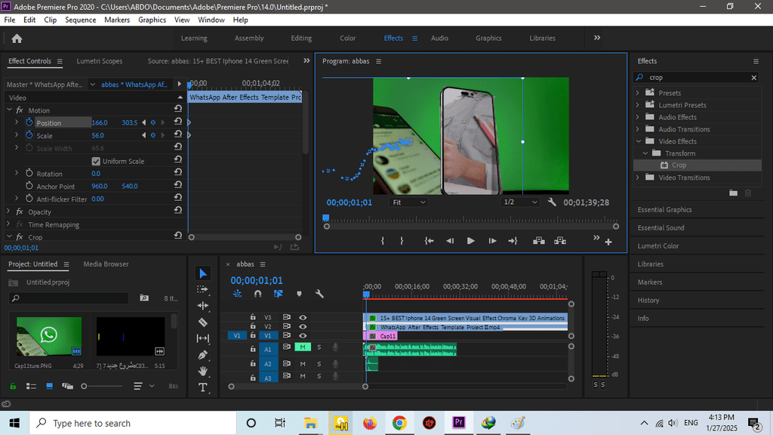Open the History panel
This screenshot has width=773, height=435.
[x=648, y=300]
